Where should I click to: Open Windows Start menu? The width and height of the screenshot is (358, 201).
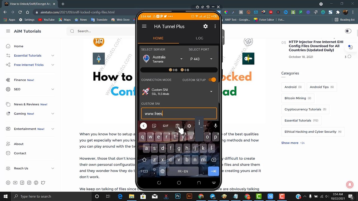(x=5, y=196)
